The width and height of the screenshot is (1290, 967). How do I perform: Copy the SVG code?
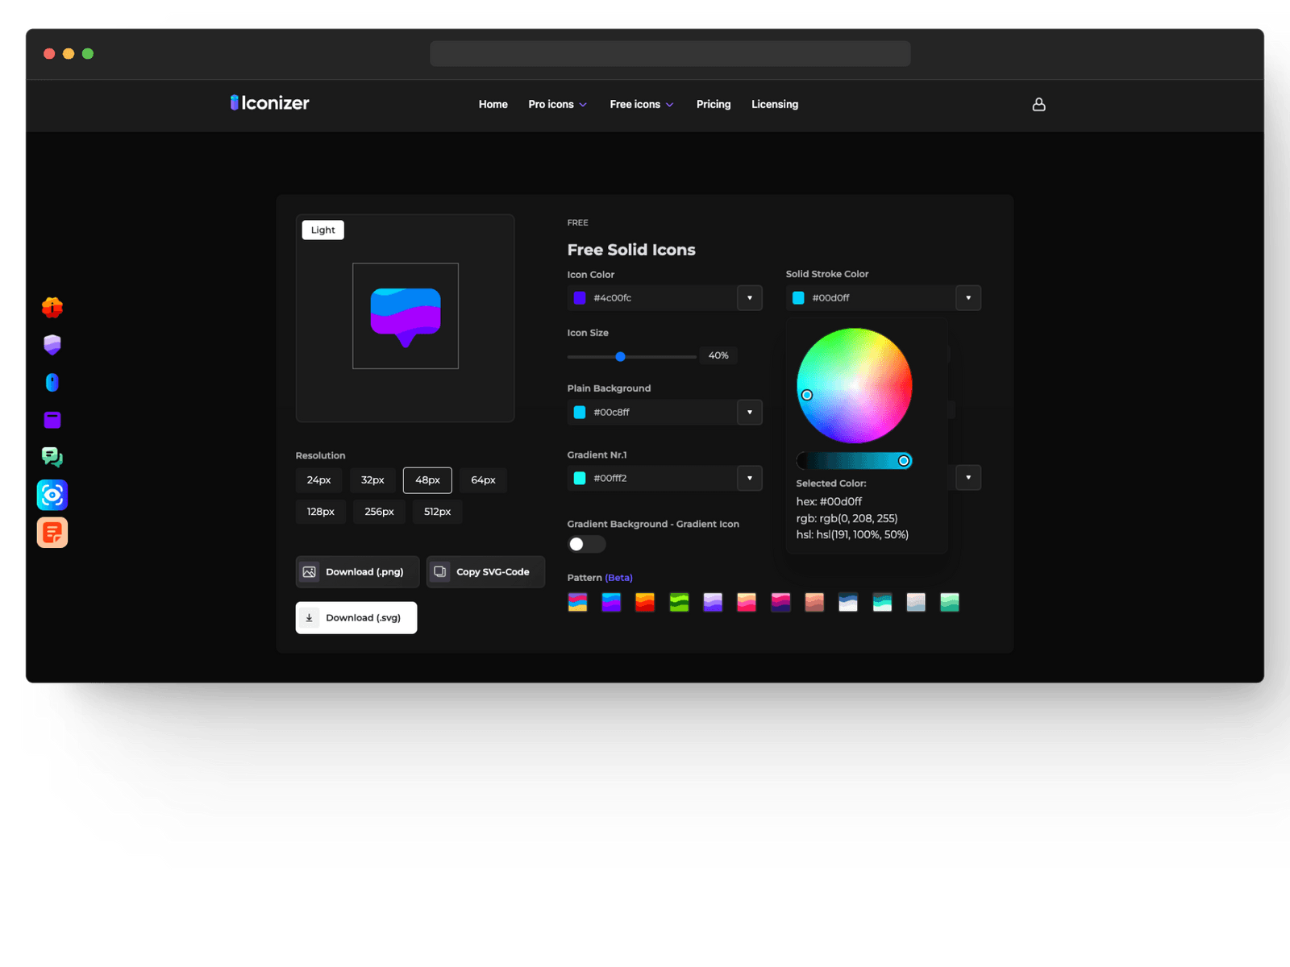point(485,571)
